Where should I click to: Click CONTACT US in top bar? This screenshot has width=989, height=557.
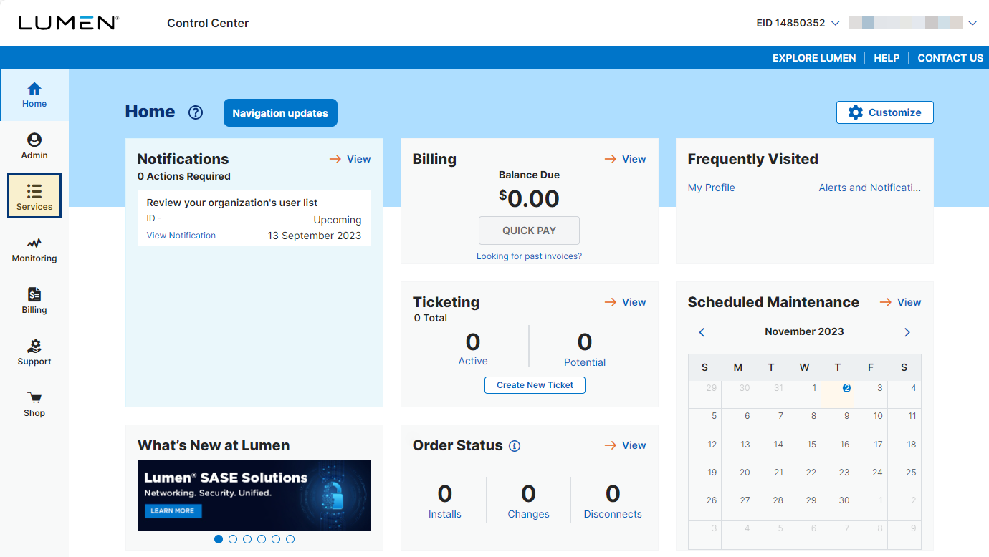pyautogui.click(x=950, y=58)
